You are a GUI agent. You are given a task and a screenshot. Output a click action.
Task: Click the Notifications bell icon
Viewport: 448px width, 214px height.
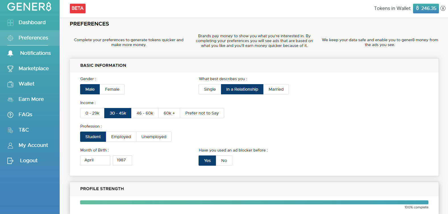(x=11, y=53)
